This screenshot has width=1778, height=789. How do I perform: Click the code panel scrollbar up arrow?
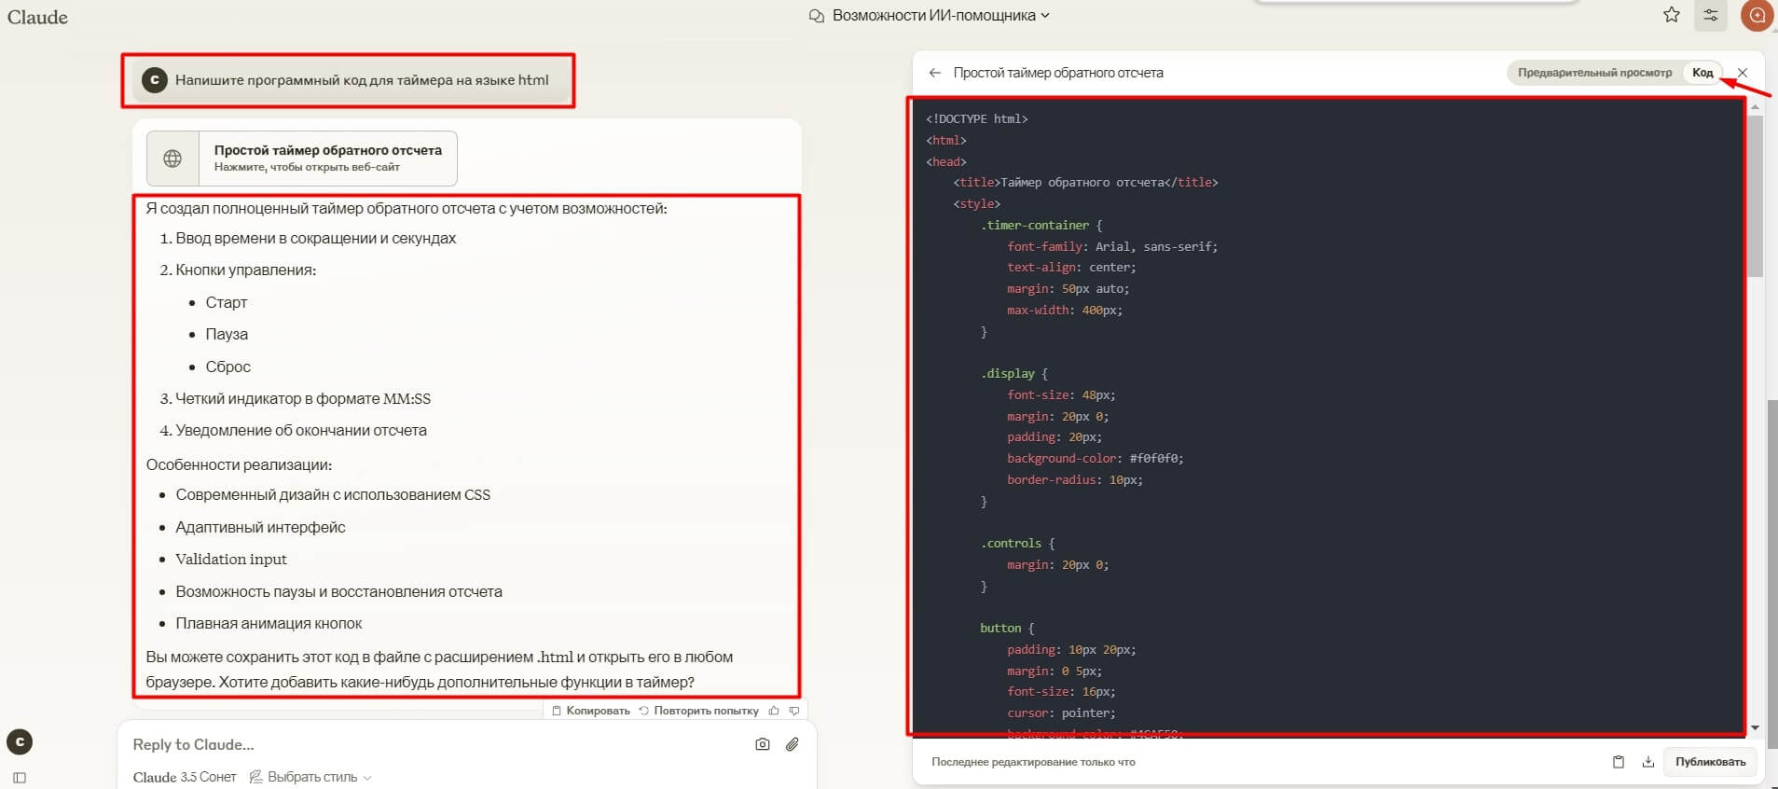(x=1756, y=107)
